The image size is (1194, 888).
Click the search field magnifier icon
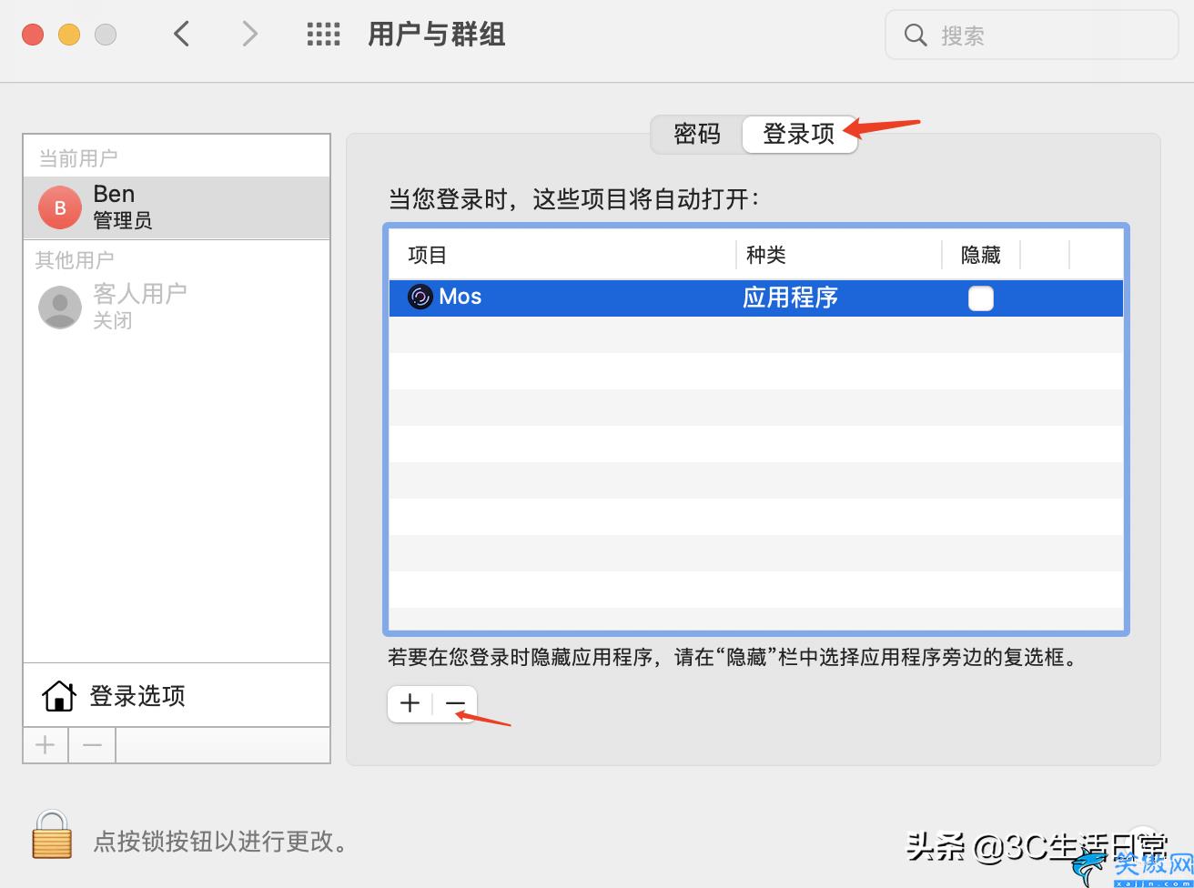click(x=916, y=35)
